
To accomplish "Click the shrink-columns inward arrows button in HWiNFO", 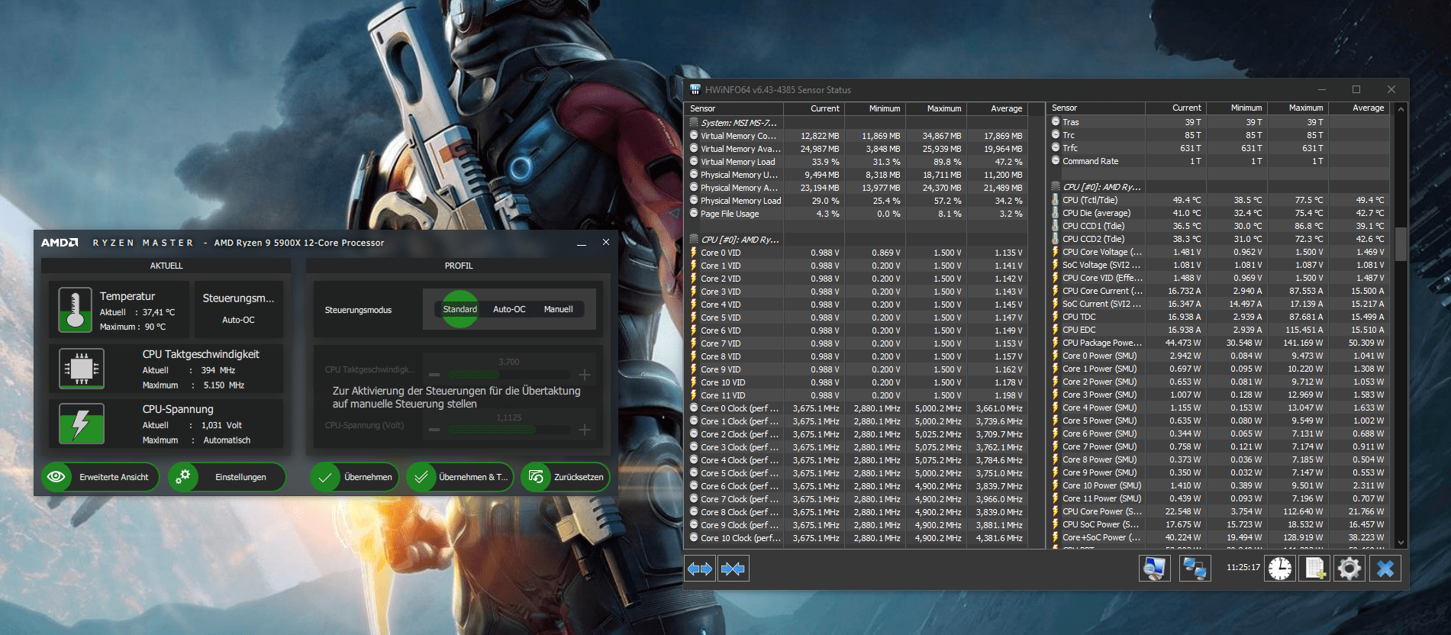I will (733, 569).
